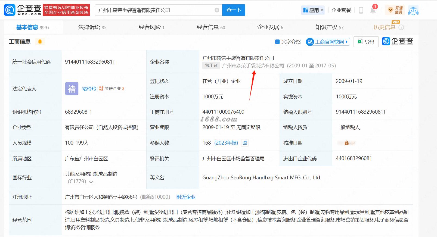The width and height of the screenshot is (437, 237).
Task: Open the mobile app phone icon
Action: coord(361,10)
